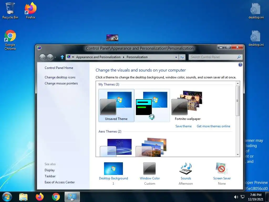Open Ease of Access Center
The width and height of the screenshot is (269, 202).
(60, 182)
